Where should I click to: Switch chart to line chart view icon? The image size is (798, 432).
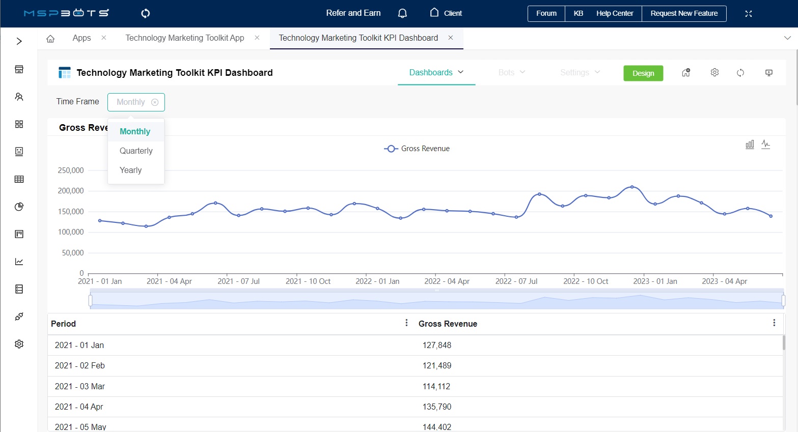[x=766, y=144]
